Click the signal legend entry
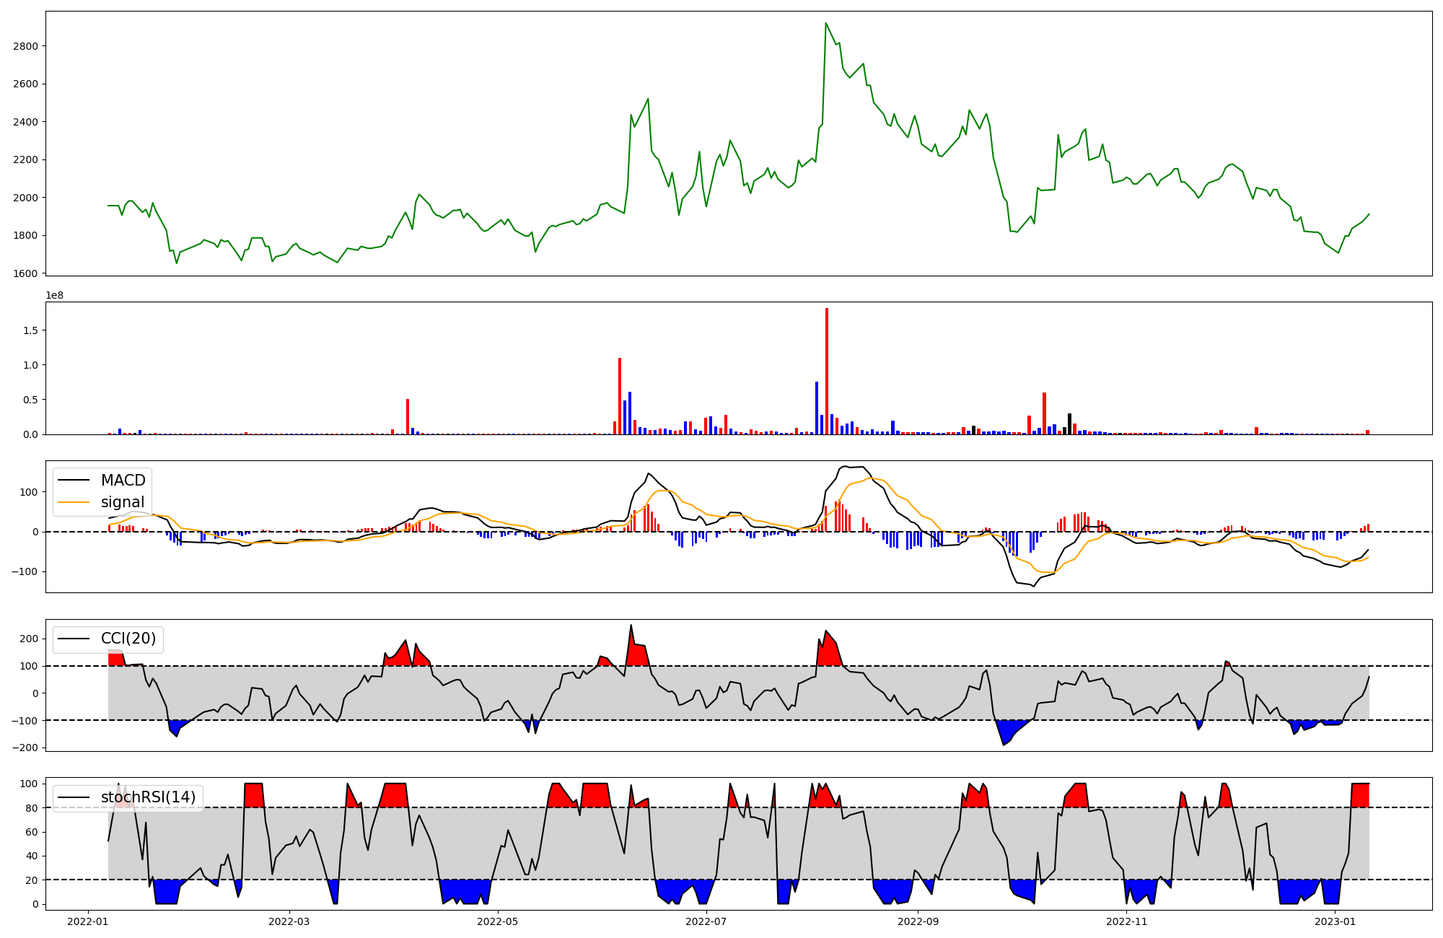The width and height of the screenshot is (1443, 938). 123,502
